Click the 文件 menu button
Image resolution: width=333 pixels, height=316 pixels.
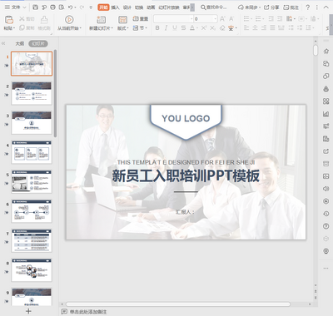tap(15, 7)
